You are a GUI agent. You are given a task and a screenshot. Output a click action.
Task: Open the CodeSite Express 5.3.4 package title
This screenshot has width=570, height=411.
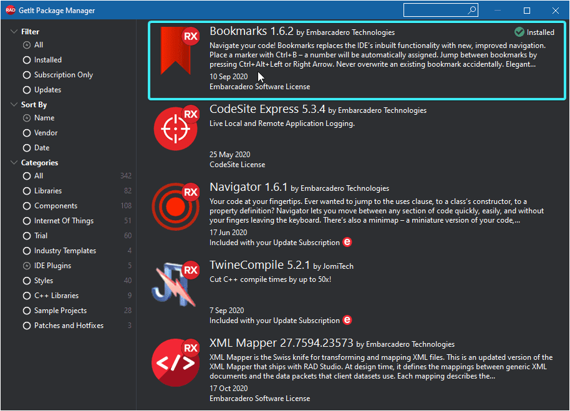267,109
